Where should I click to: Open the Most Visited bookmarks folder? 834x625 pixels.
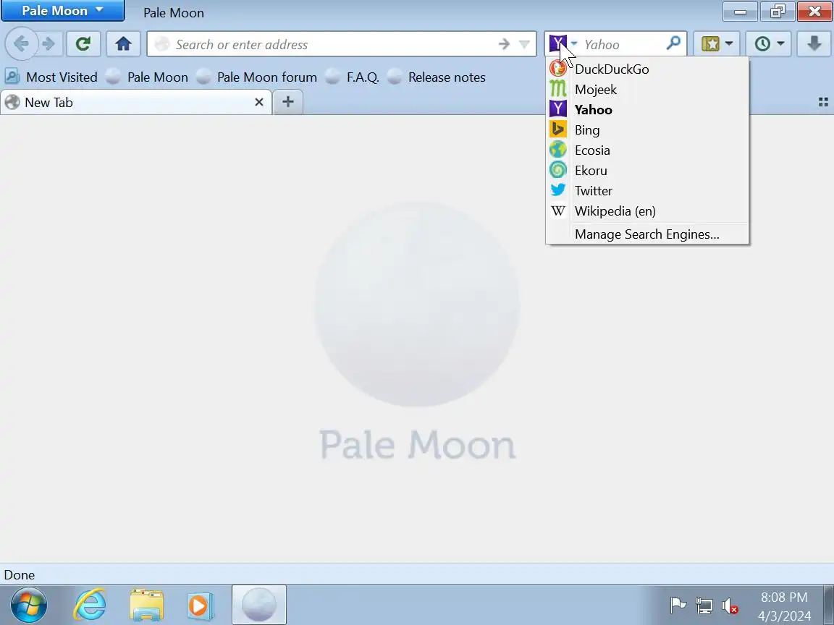[x=51, y=77]
